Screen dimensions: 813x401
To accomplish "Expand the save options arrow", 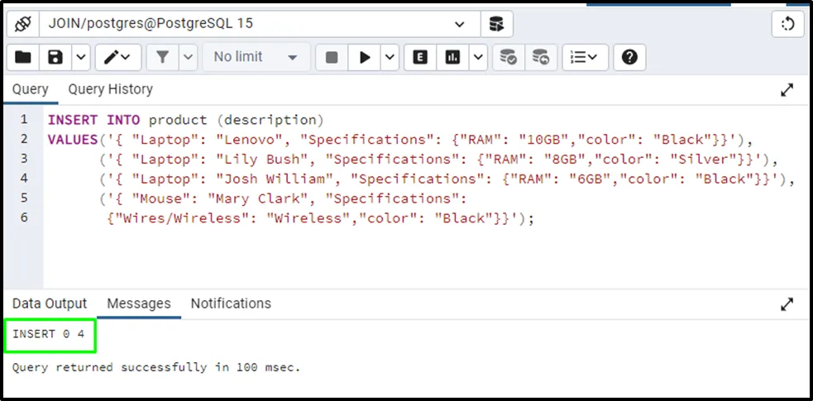I will click(x=80, y=57).
